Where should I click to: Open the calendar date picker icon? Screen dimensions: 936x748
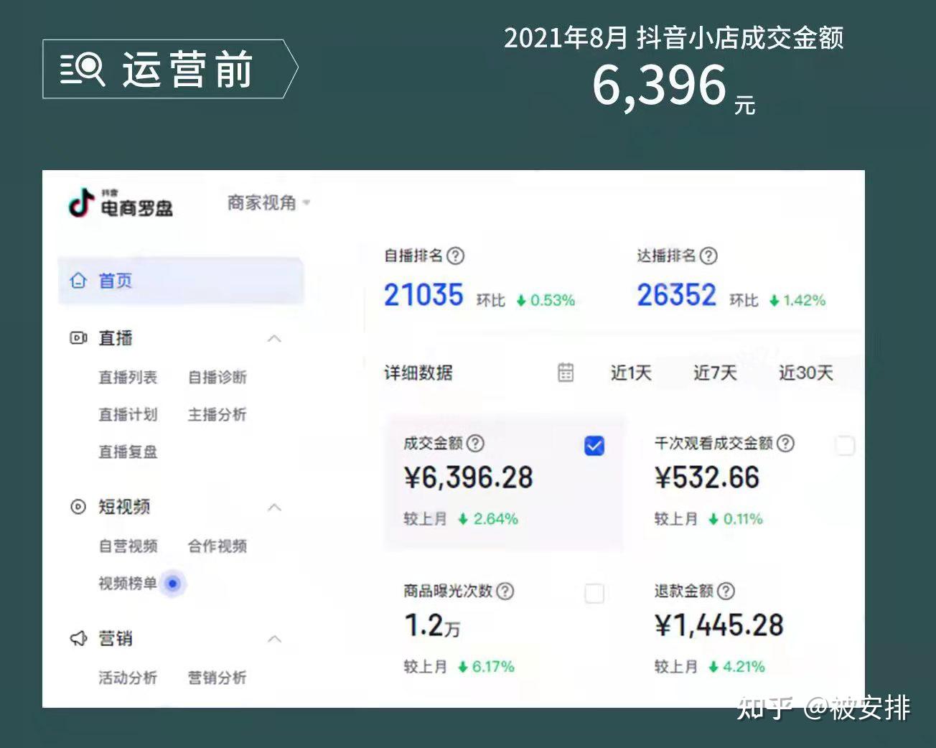(x=566, y=373)
